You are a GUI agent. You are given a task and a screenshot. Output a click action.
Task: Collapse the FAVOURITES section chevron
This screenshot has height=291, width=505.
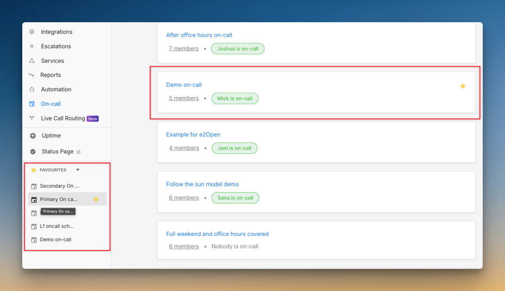tap(77, 170)
